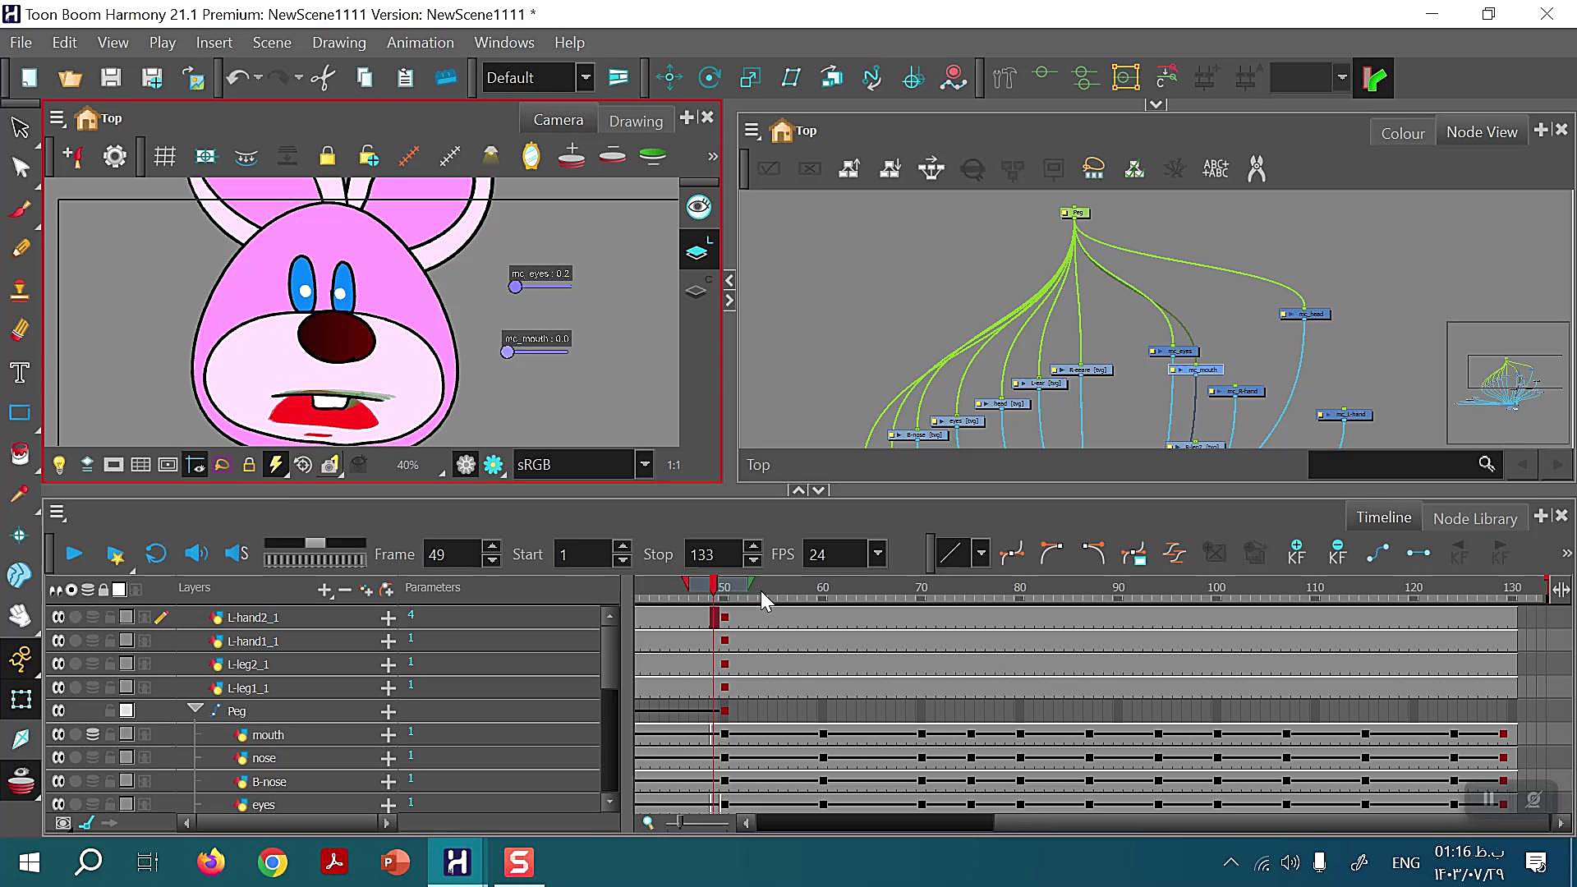This screenshot has width=1577, height=887.
Task: Toggle the Sound playback speaker icon
Action: tap(195, 554)
